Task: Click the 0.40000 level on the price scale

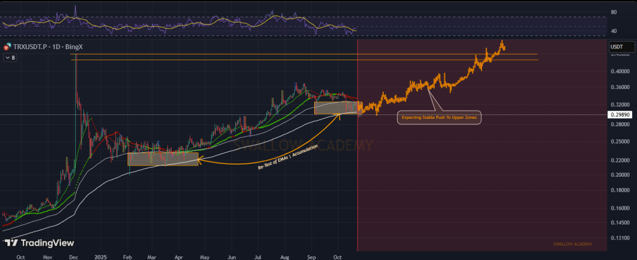Action: click(620, 72)
